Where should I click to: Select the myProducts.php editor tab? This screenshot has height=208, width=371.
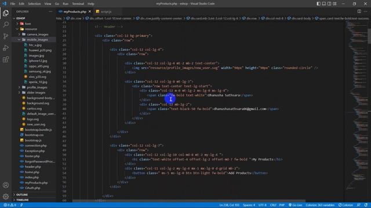click(75, 12)
